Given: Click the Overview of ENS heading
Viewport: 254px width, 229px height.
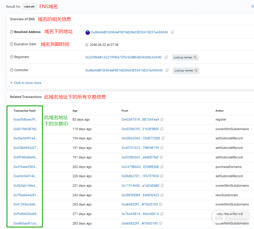Looking at the screenshot, I should pyautogui.click(x=22, y=19).
